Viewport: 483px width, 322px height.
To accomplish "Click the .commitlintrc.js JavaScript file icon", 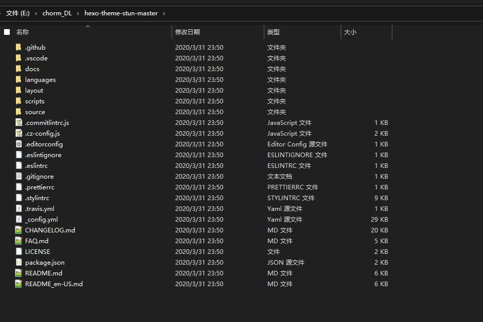I will (x=19, y=122).
